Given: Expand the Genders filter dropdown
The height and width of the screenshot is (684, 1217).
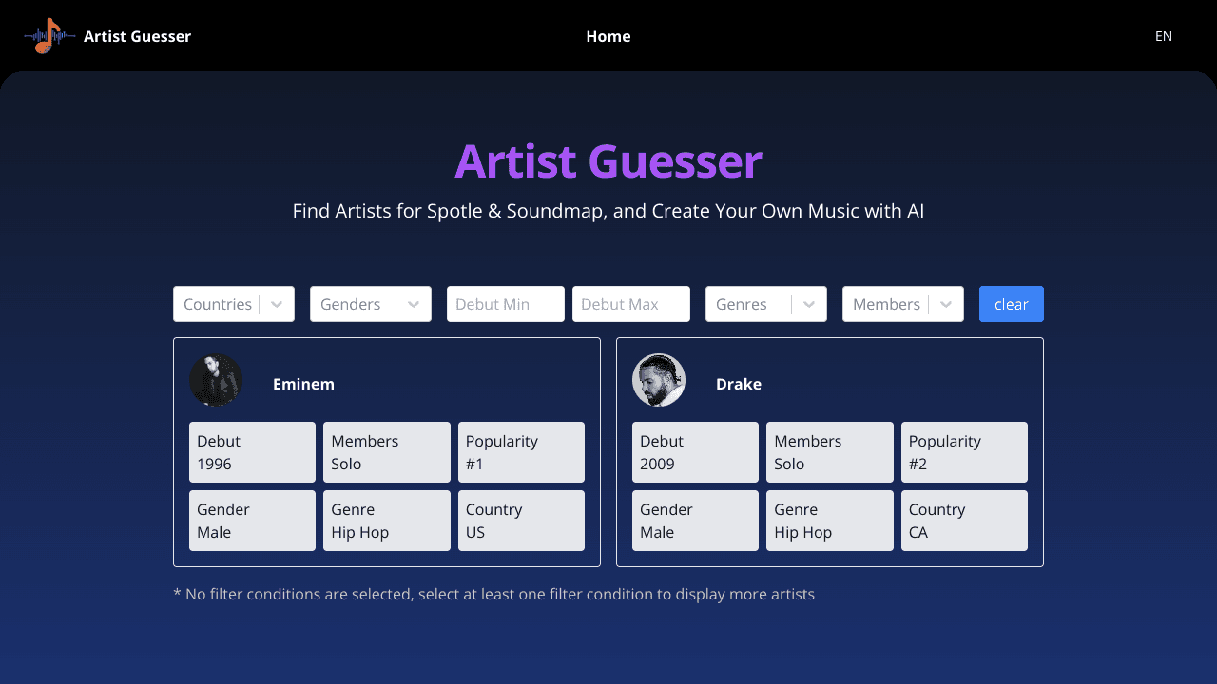Looking at the screenshot, I should click(x=371, y=304).
